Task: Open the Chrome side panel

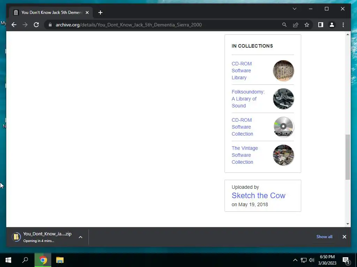Action: pyautogui.click(x=321, y=25)
